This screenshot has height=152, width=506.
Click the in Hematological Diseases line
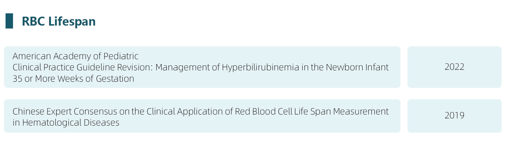(x=66, y=123)
